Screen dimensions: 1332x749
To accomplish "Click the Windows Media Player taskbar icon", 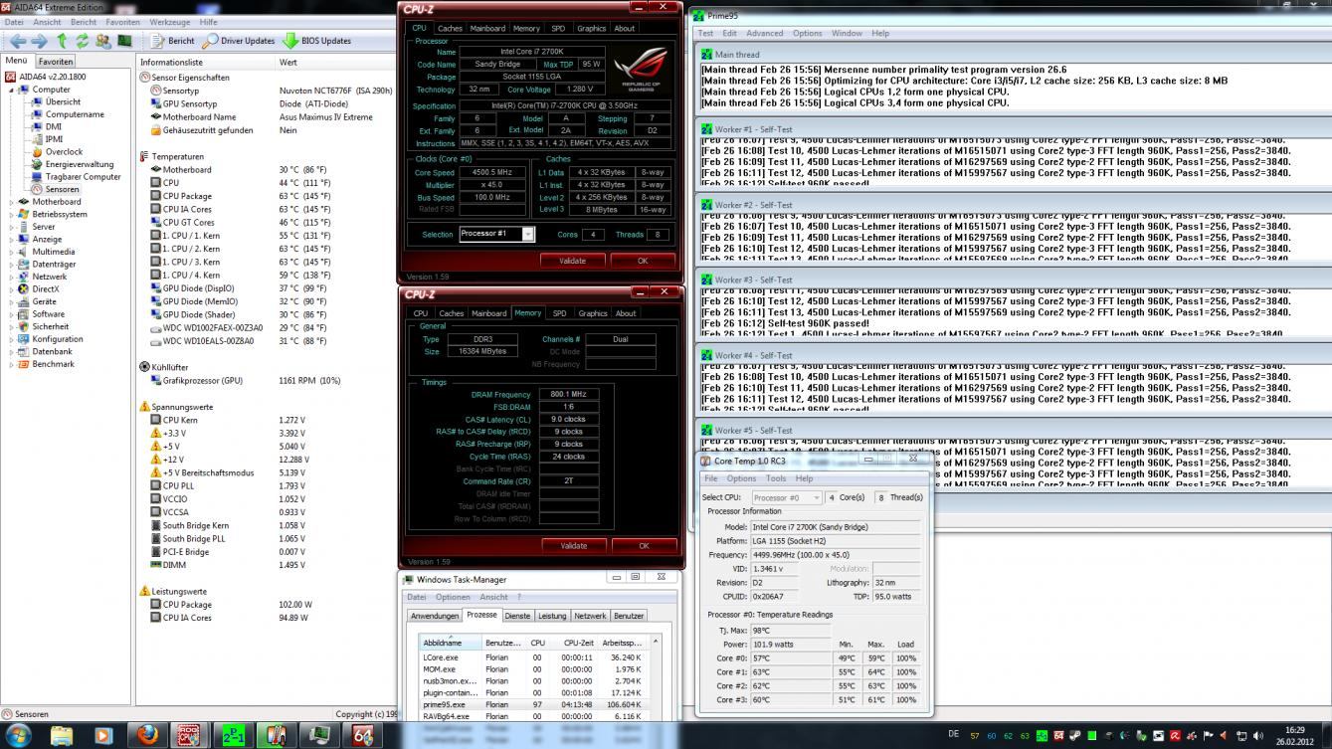I will tap(104, 736).
